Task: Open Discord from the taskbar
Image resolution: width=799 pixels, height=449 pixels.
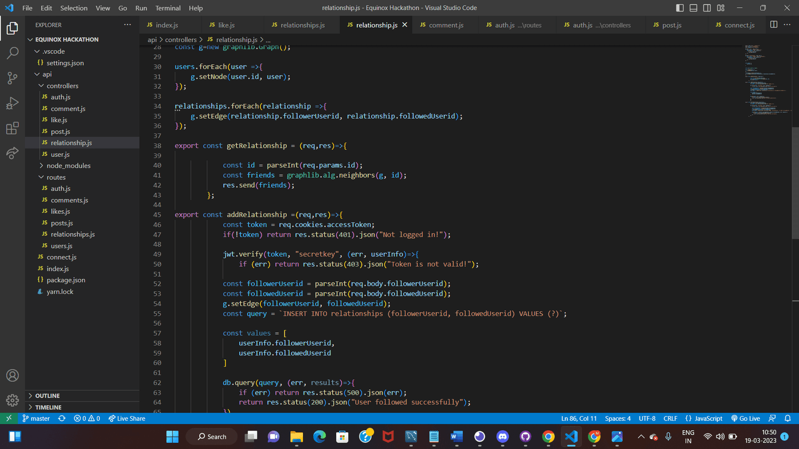Action: [x=503, y=437]
